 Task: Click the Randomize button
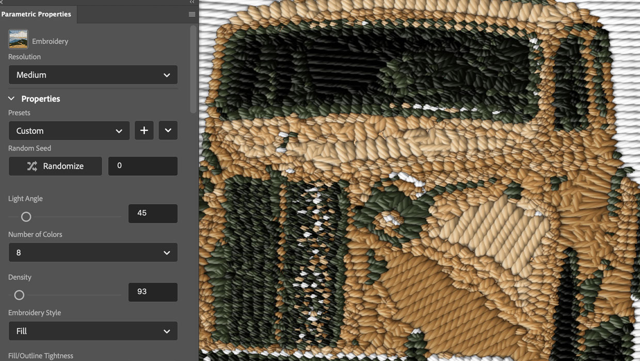tap(55, 166)
